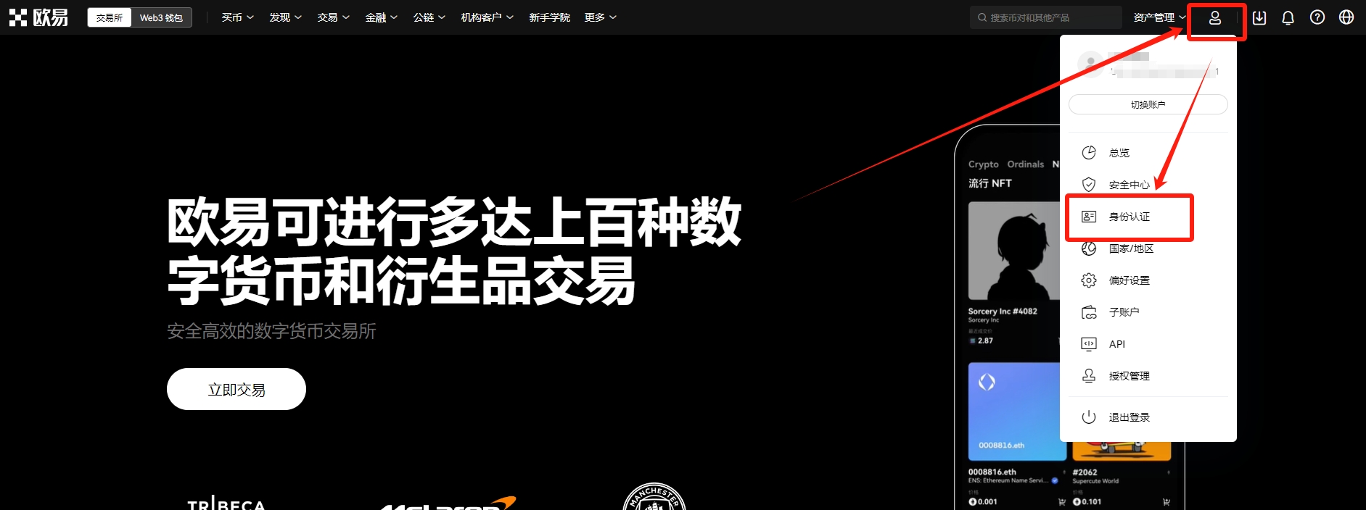Expand the 公链 dropdown menu
This screenshot has height=510, width=1366.
point(429,17)
